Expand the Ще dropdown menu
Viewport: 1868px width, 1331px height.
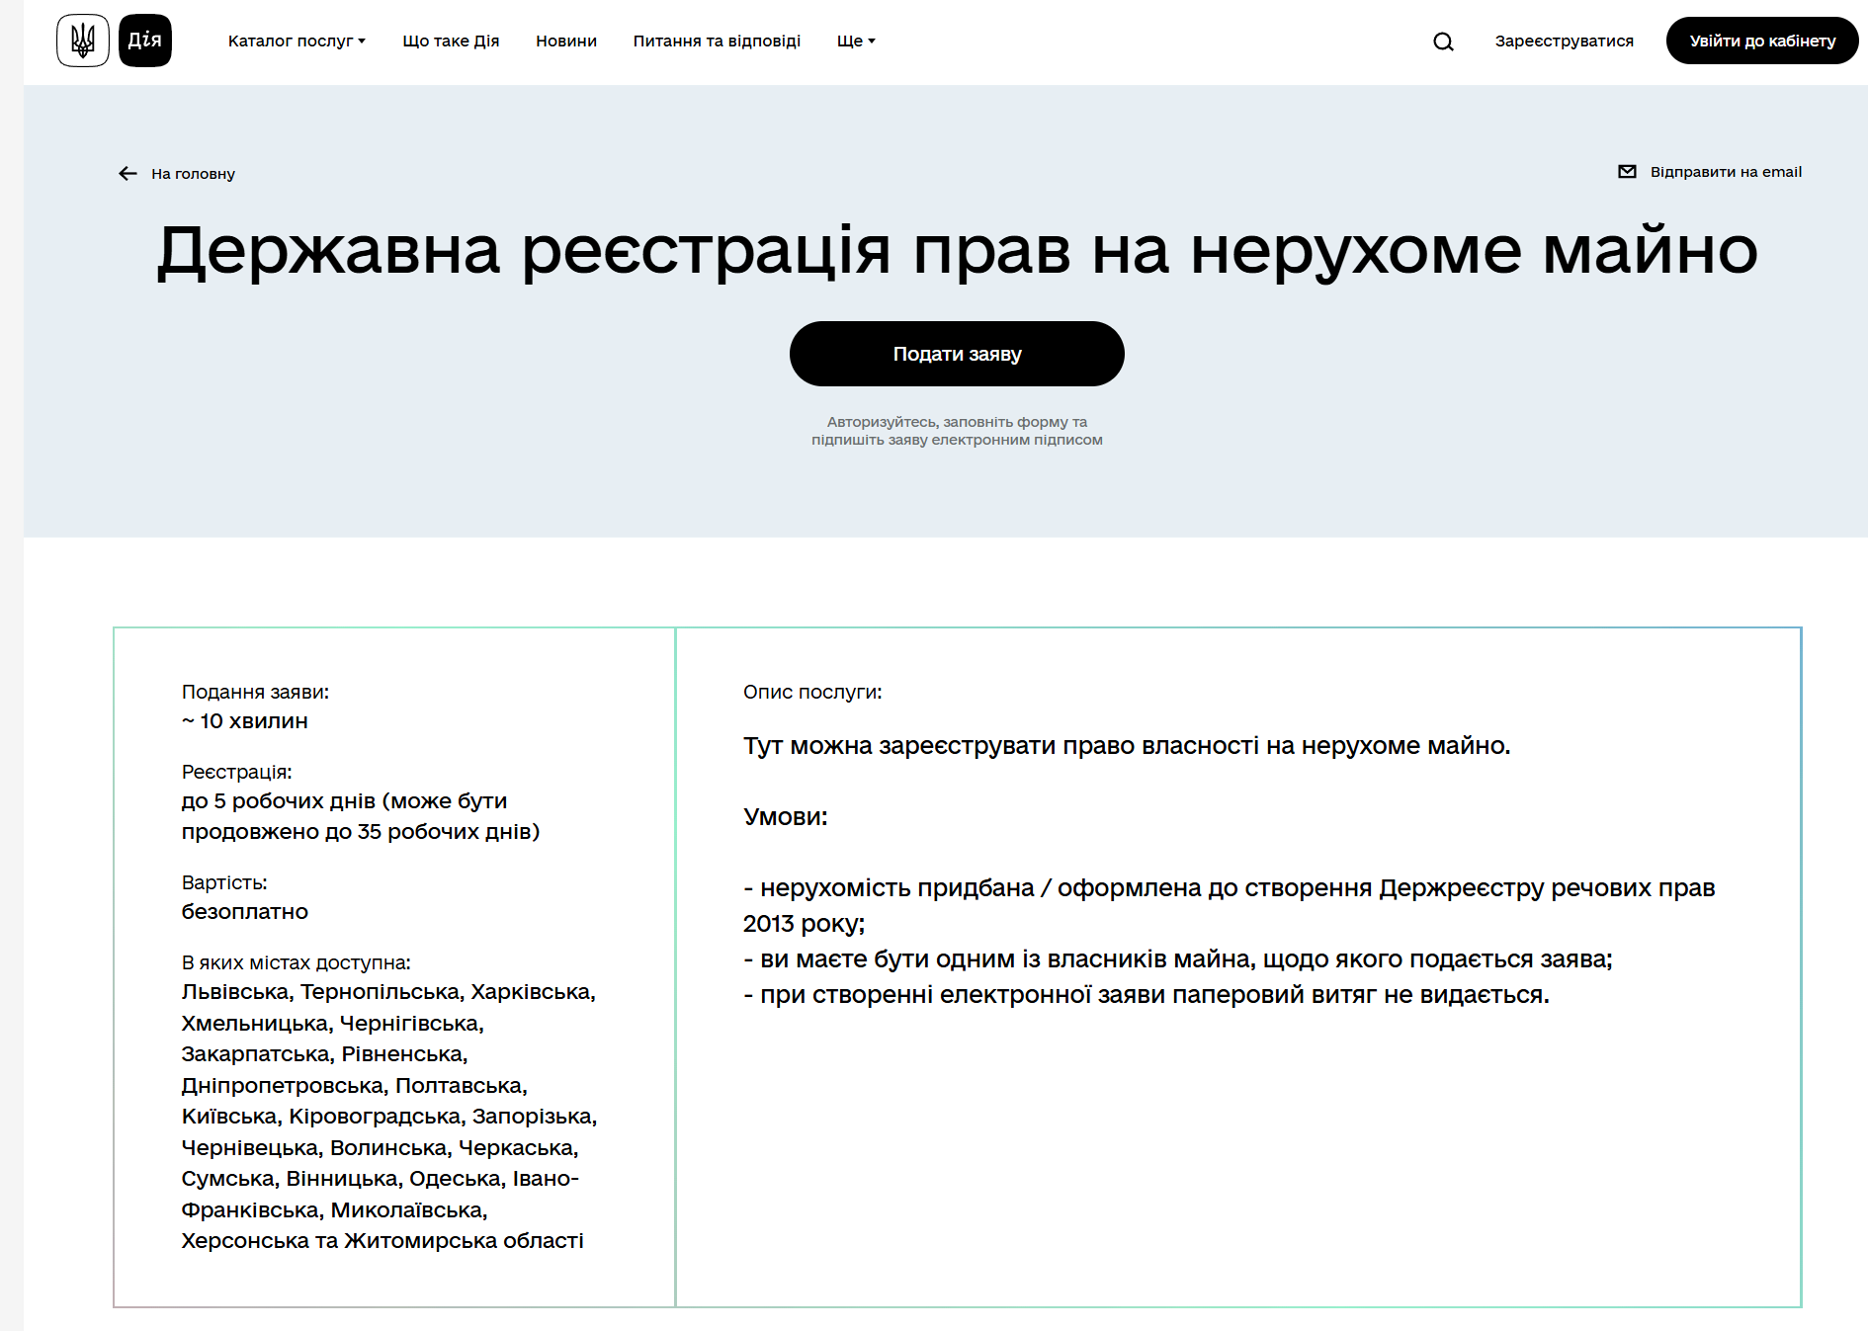856,42
